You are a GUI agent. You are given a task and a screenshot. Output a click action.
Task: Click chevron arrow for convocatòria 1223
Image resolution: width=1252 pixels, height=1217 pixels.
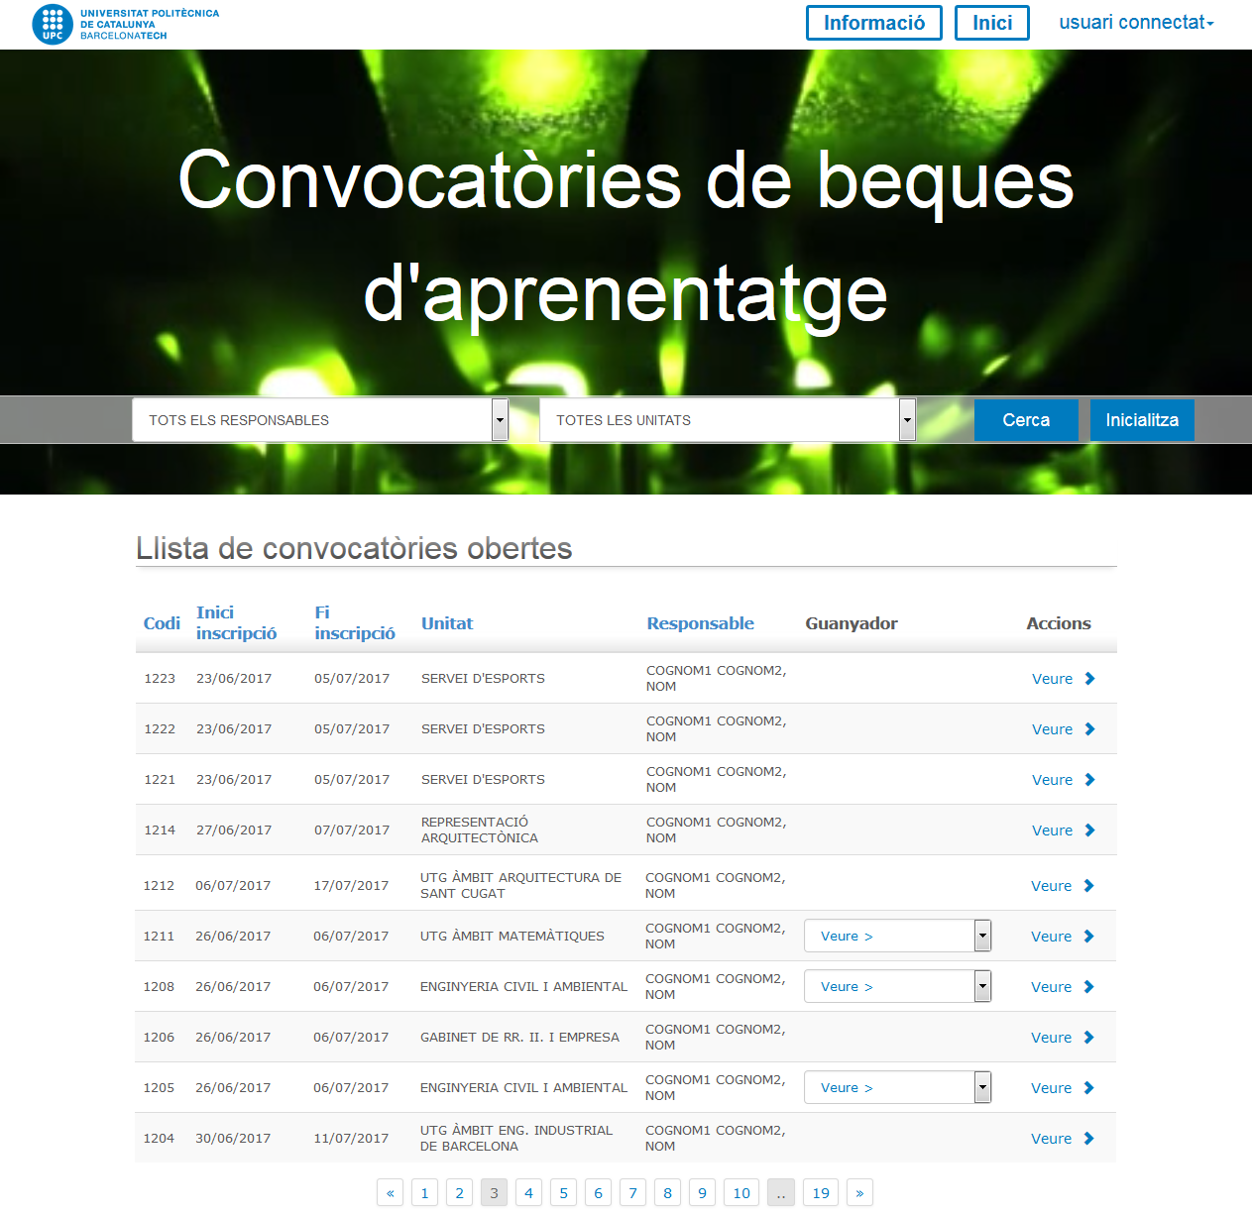tap(1089, 679)
